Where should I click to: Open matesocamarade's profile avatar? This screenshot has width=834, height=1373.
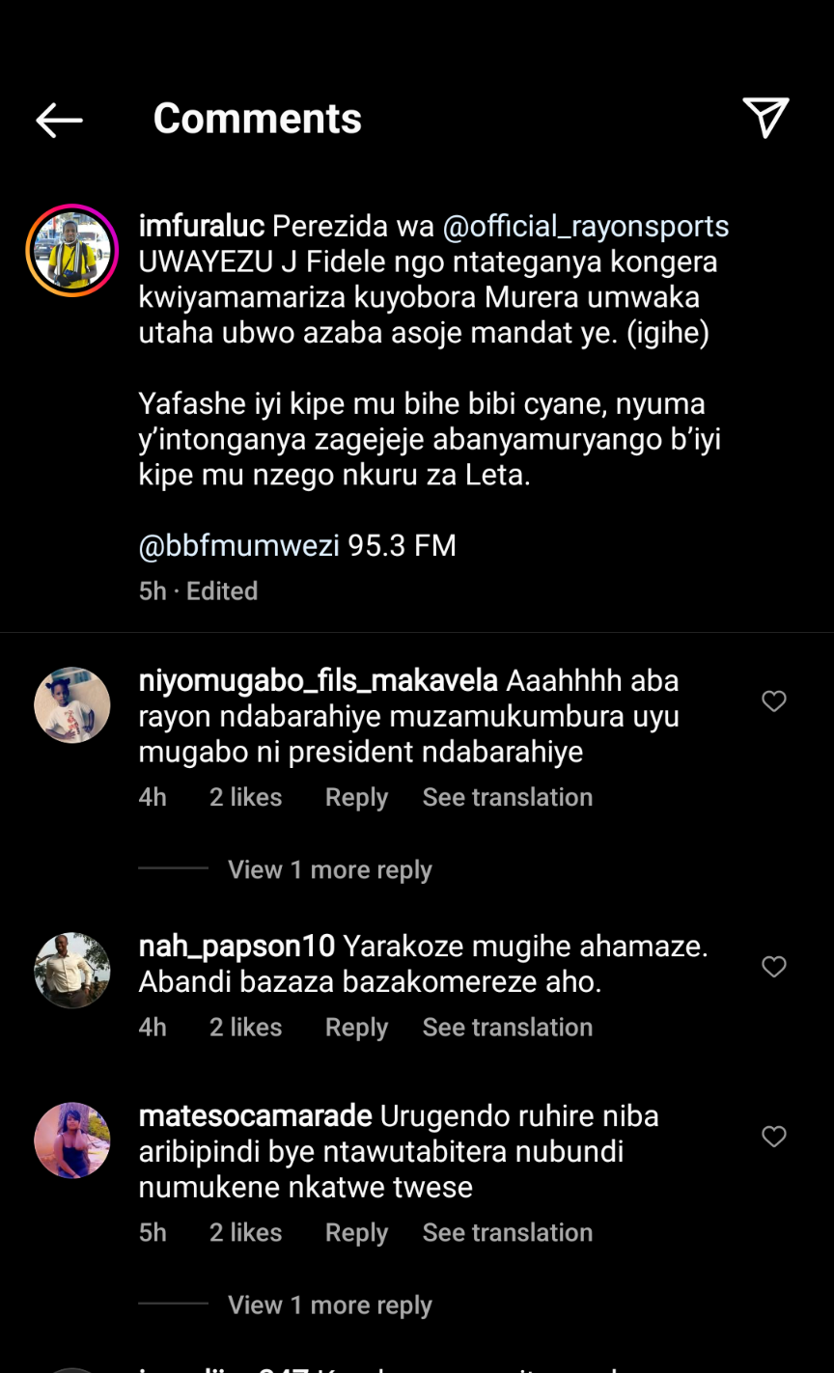click(x=72, y=1140)
